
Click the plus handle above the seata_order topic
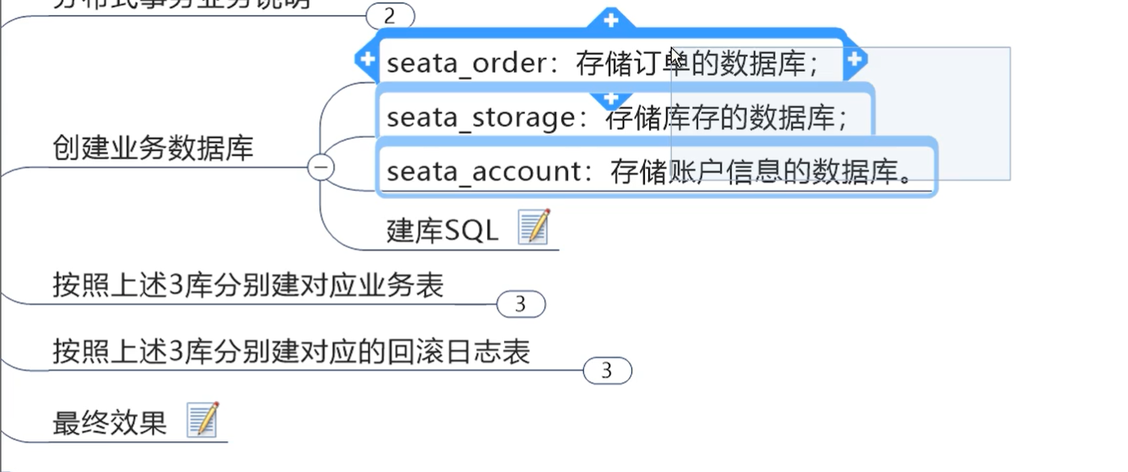point(610,18)
